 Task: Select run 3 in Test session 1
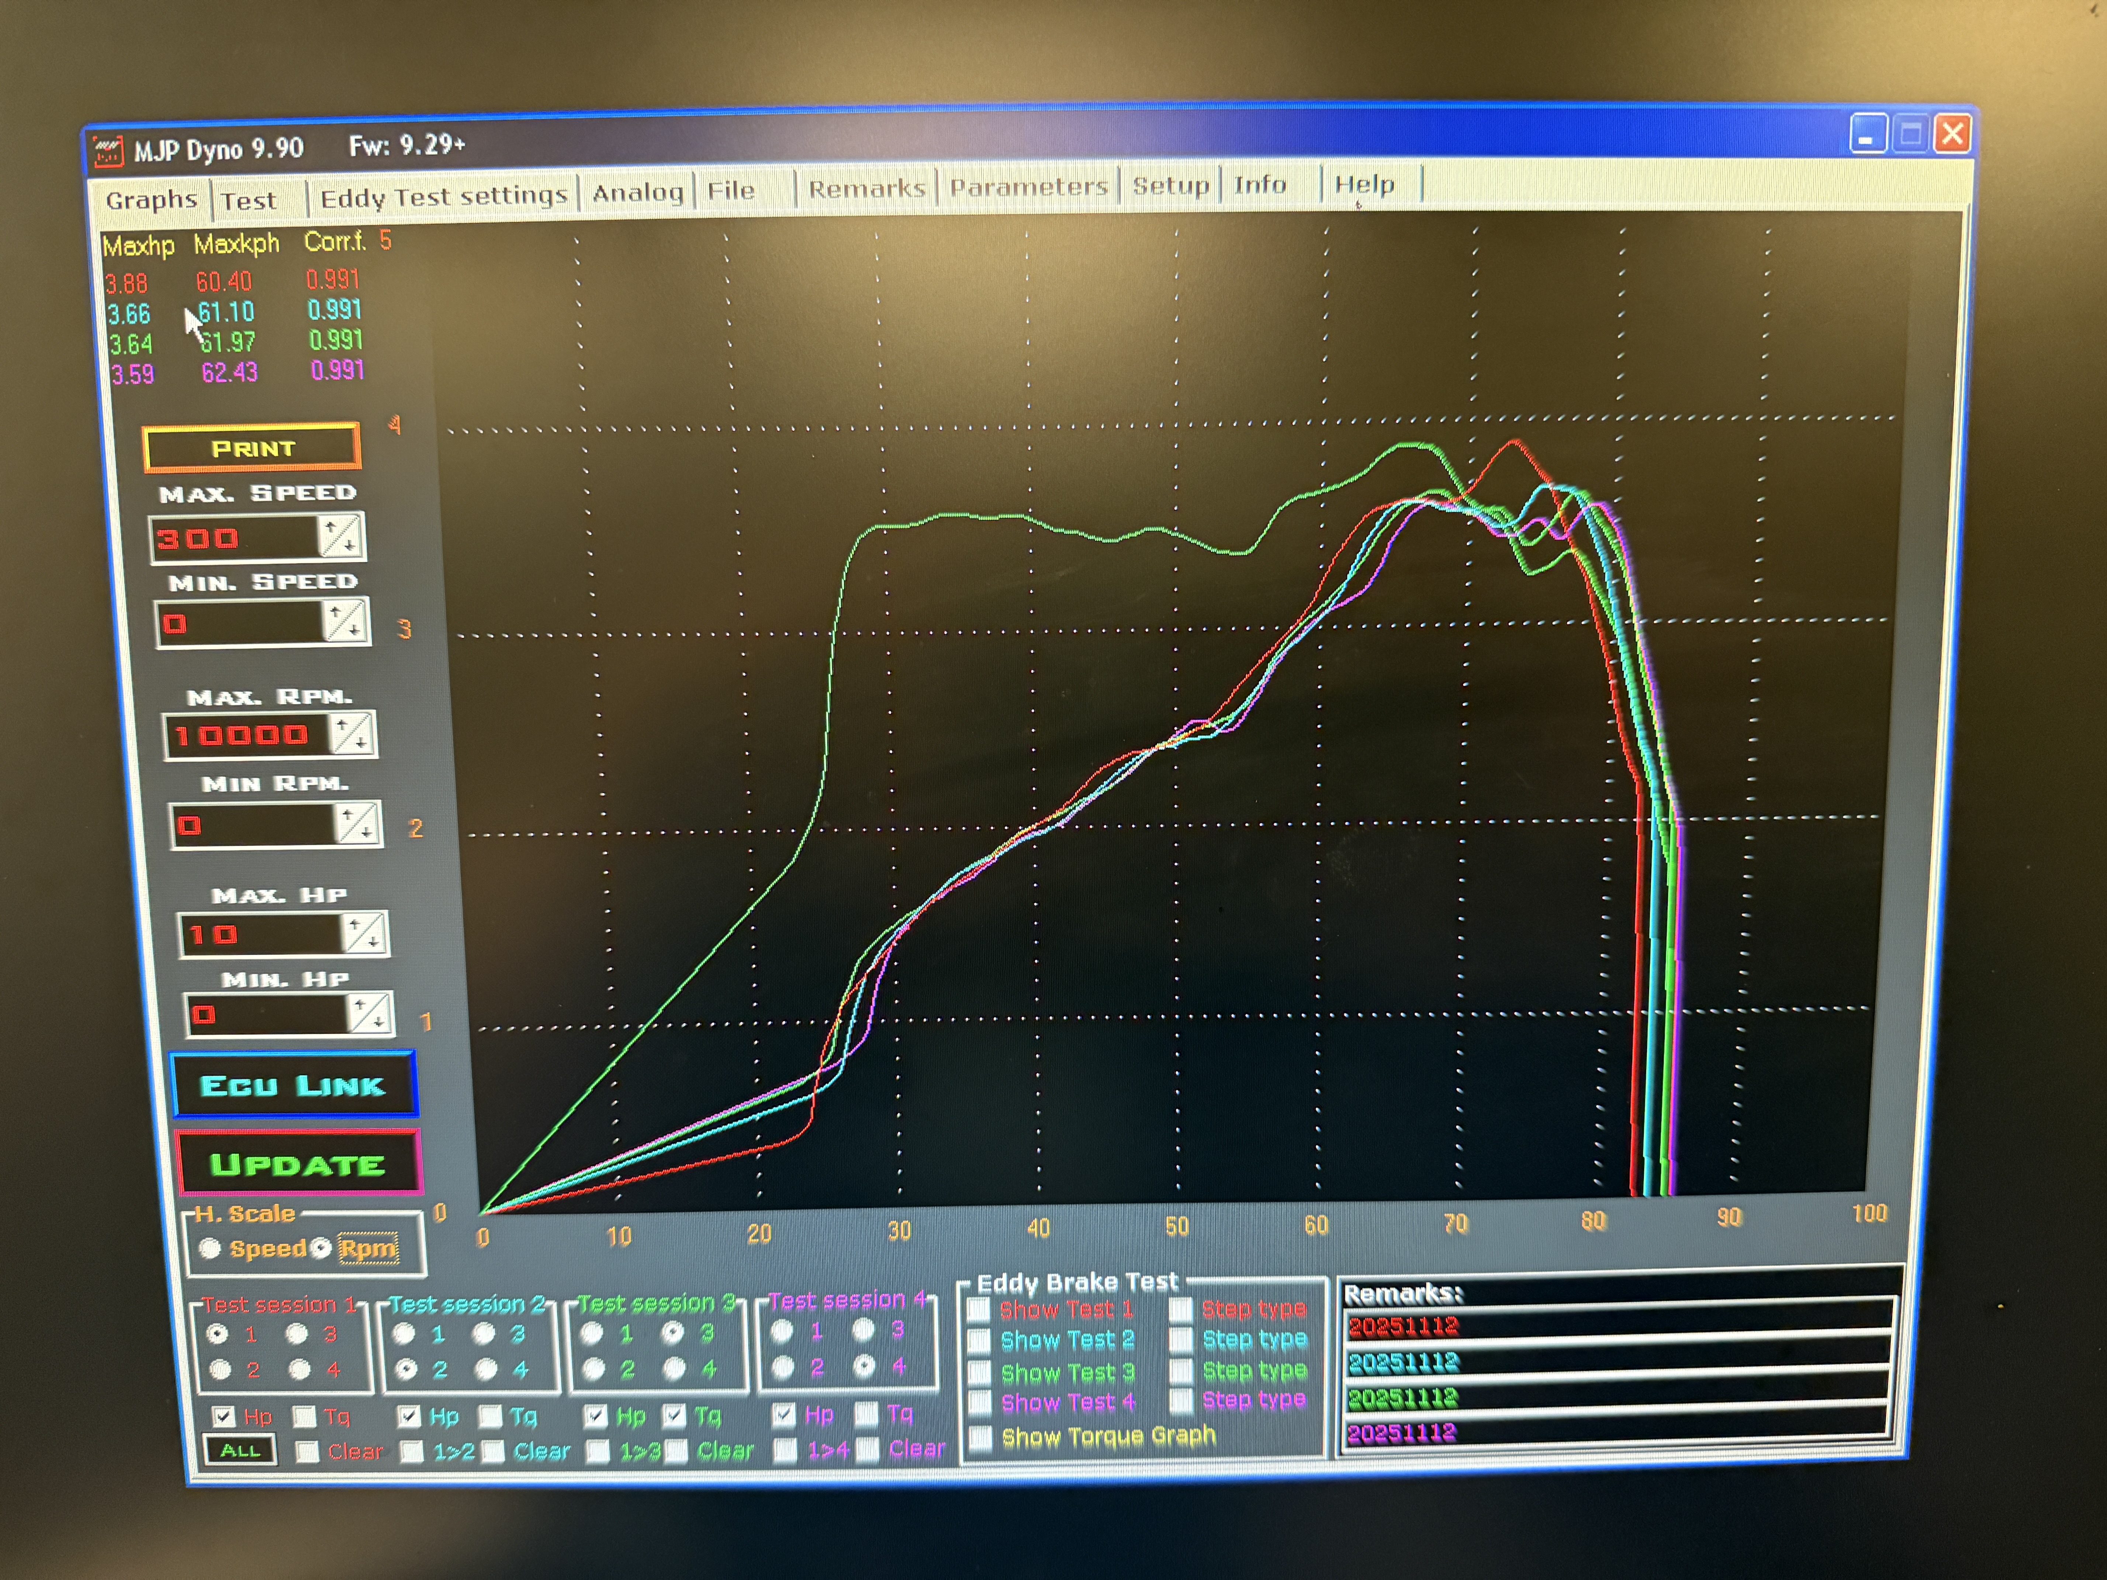pyautogui.click(x=297, y=1333)
